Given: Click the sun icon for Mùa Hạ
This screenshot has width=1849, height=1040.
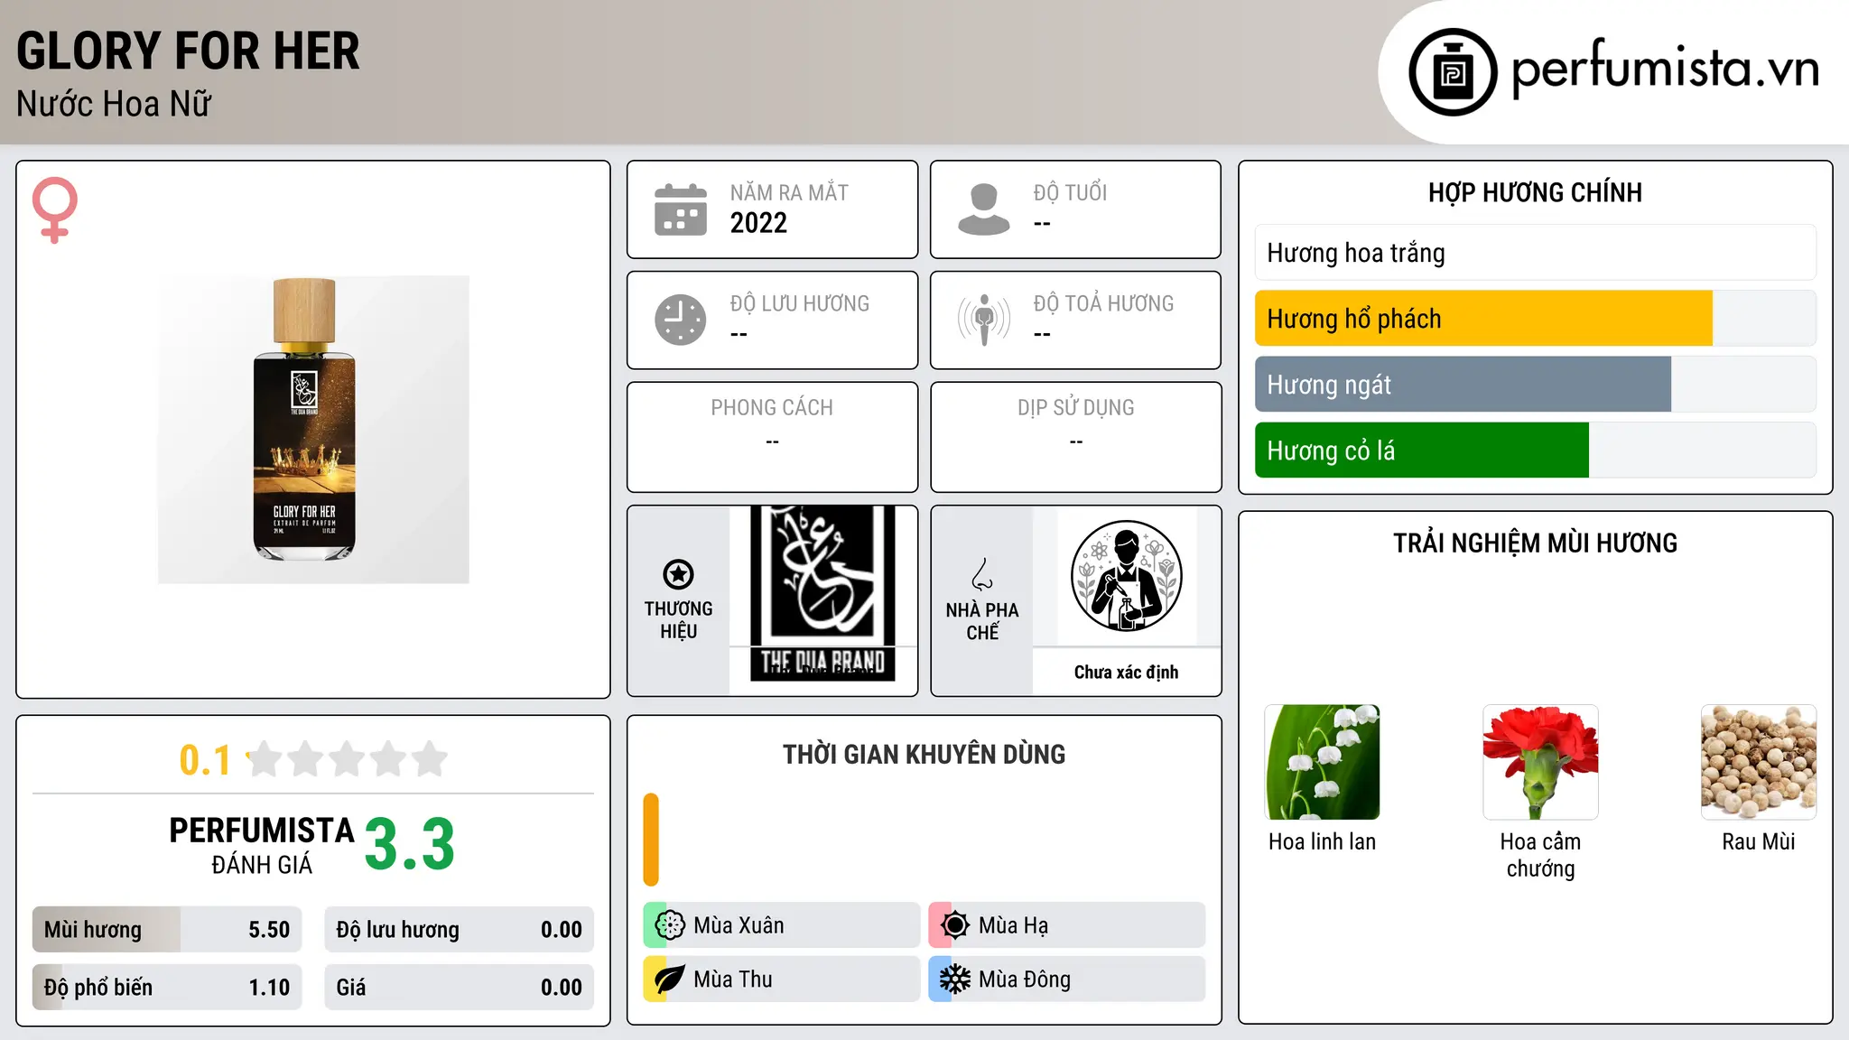Looking at the screenshot, I should pos(955,925).
